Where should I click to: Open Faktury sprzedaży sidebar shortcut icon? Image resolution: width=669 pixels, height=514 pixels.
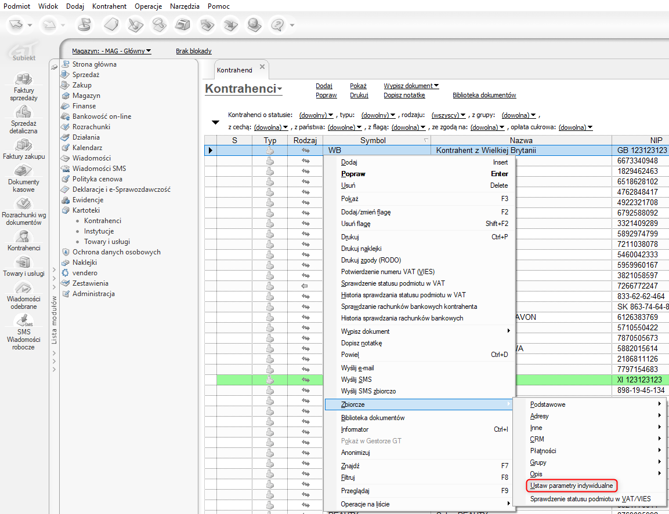[23, 79]
